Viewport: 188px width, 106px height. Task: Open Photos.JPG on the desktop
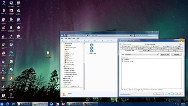point(11,96)
